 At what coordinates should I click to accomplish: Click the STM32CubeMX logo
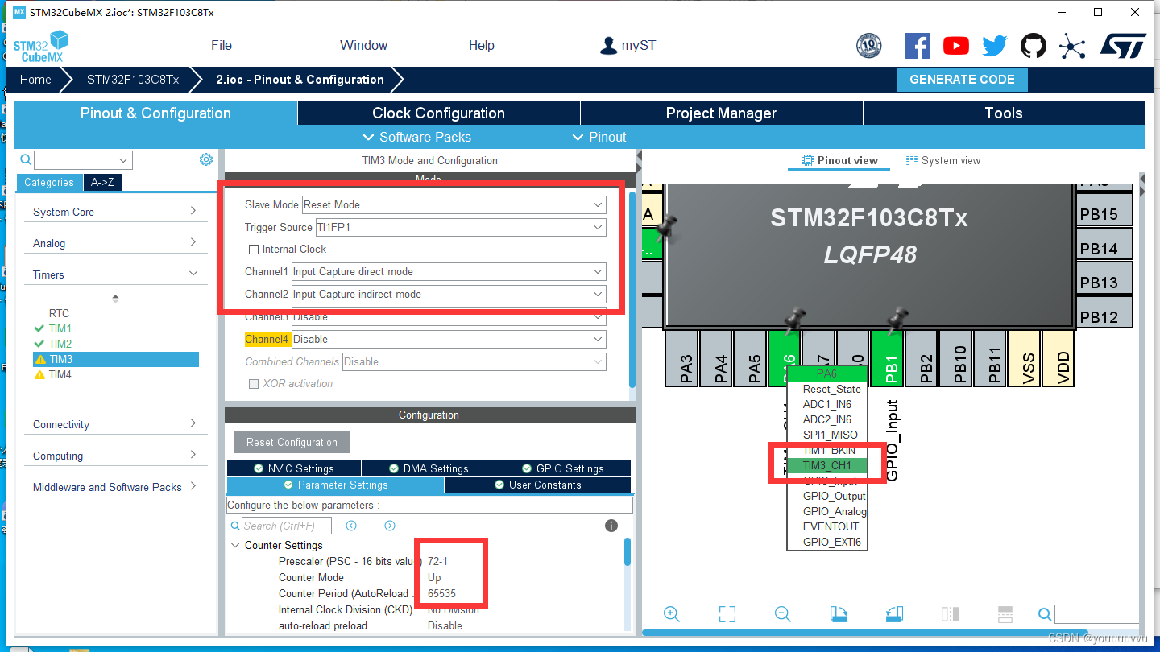[x=40, y=46]
